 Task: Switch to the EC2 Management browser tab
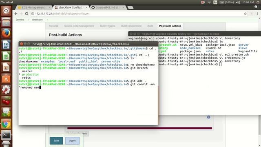[33, 7]
